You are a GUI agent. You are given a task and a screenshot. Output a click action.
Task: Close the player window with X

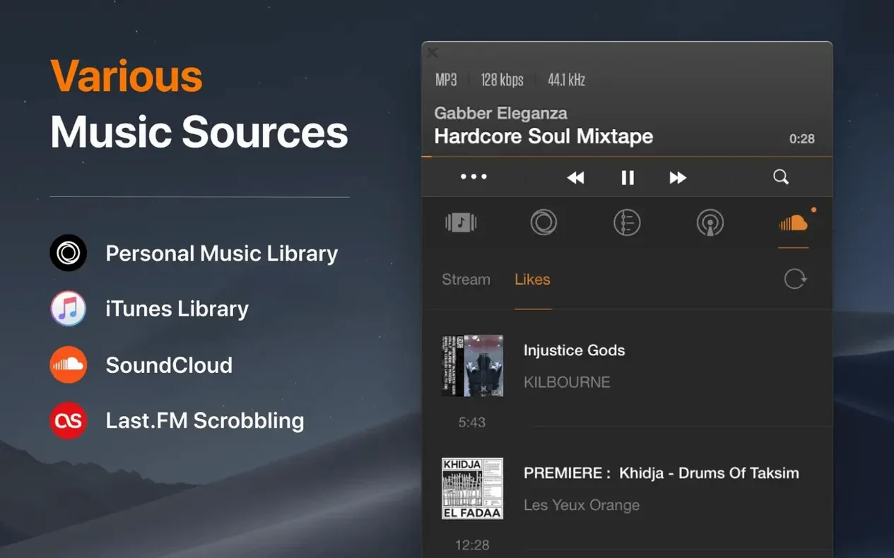[433, 52]
